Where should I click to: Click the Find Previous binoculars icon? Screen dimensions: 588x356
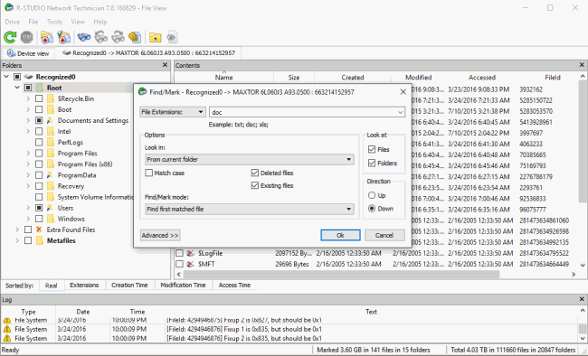101,37
